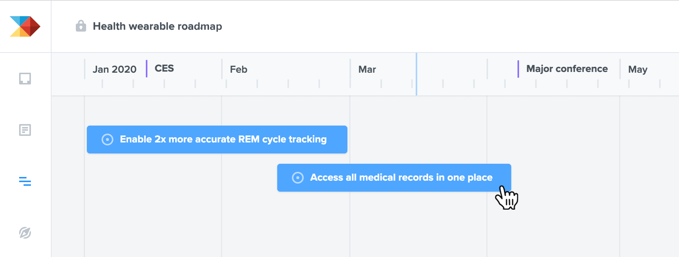Click the blue current-date line in header
The width and height of the screenshot is (679, 257).
(x=416, y=74)
